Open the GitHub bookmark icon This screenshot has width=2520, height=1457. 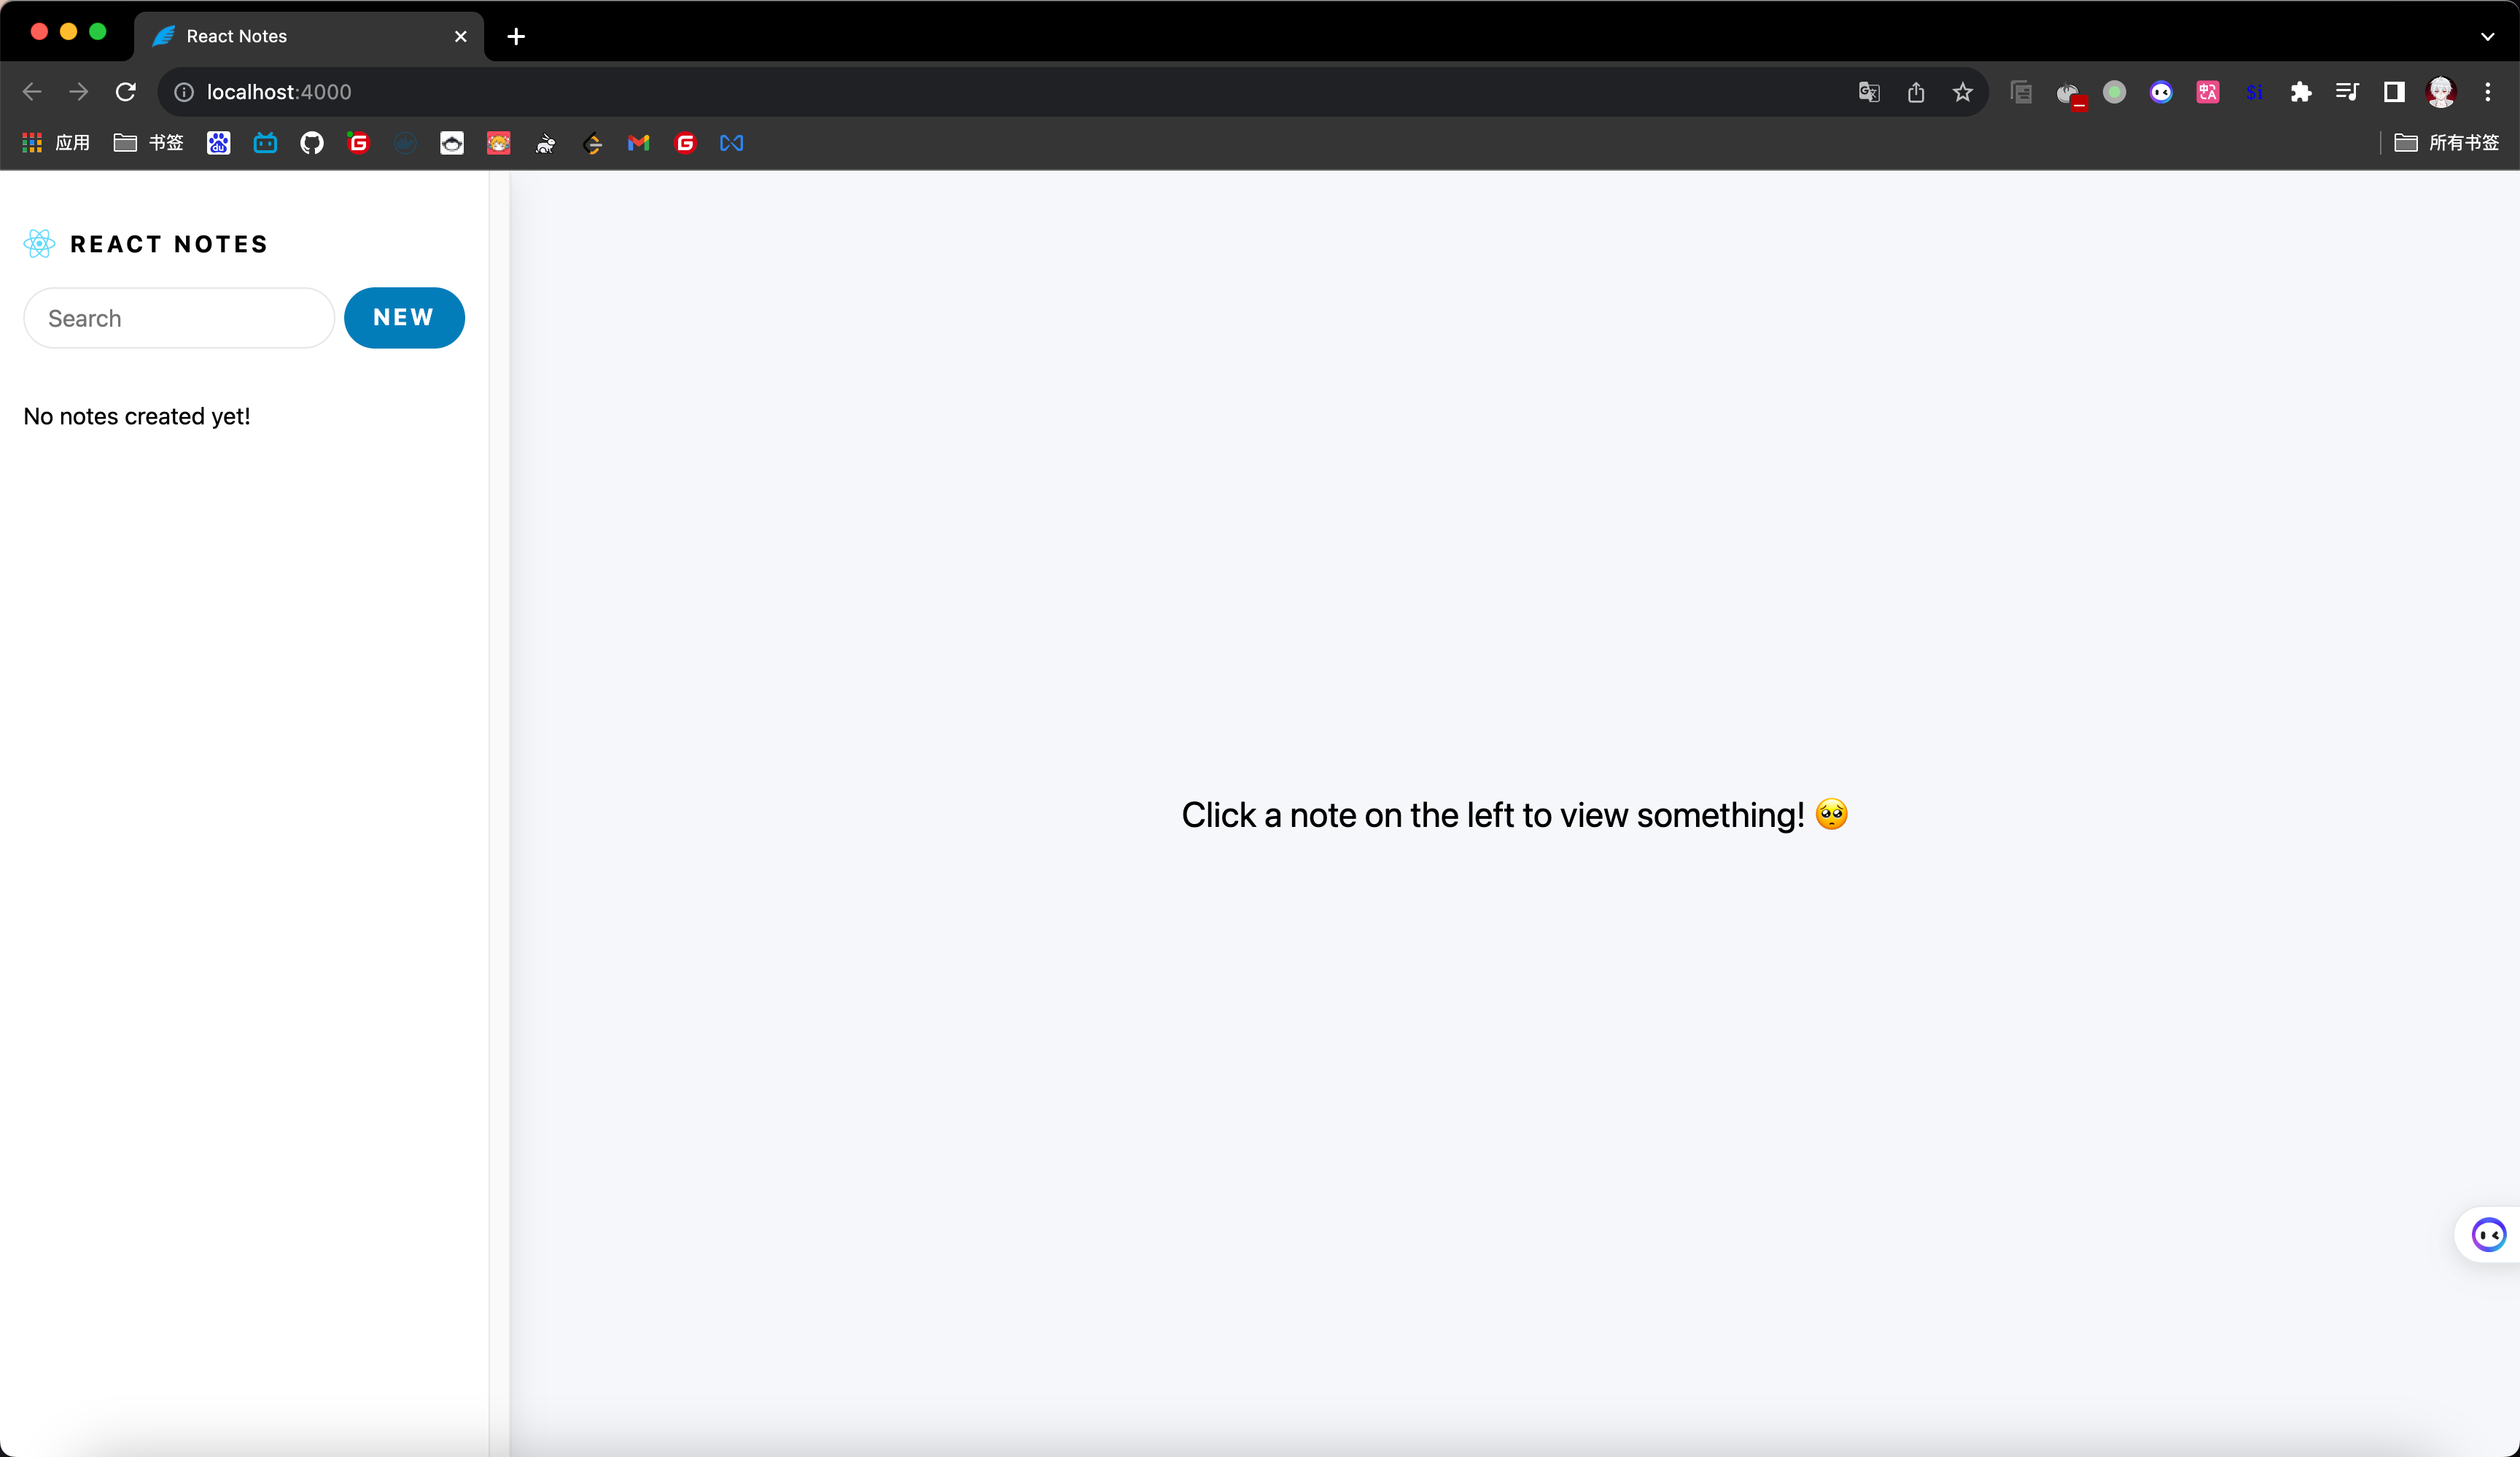pyautogui.click(x=312, y=143)
